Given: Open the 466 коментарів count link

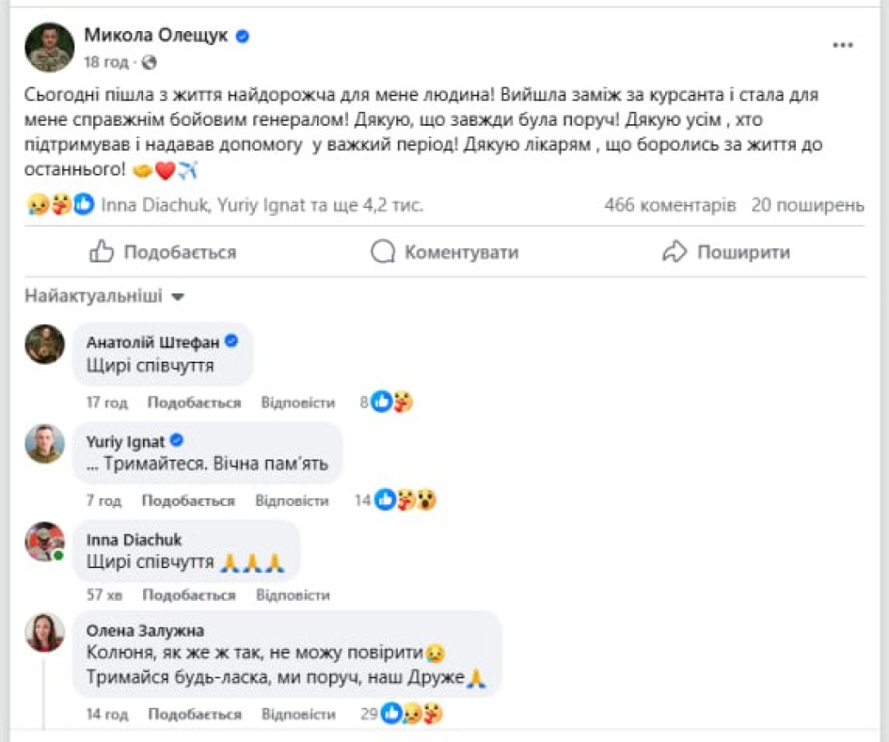Looking at the screenshot, I should tap(669, 205).
